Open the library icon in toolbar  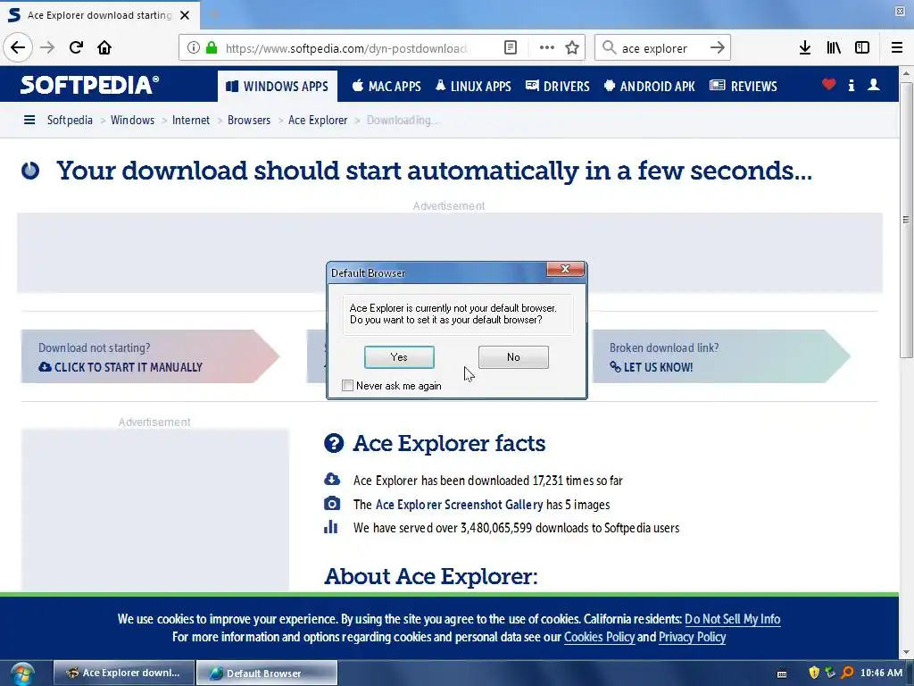tap(834, 47)
